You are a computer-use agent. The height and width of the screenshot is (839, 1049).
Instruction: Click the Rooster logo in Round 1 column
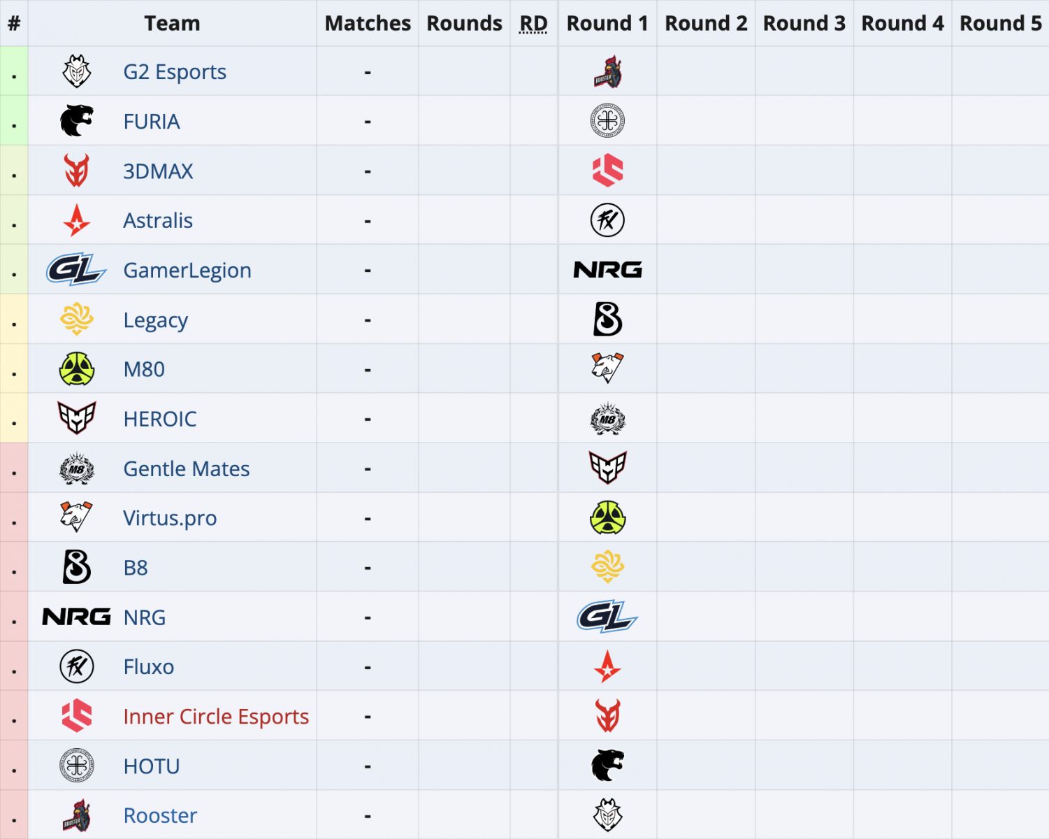(607, 71)
